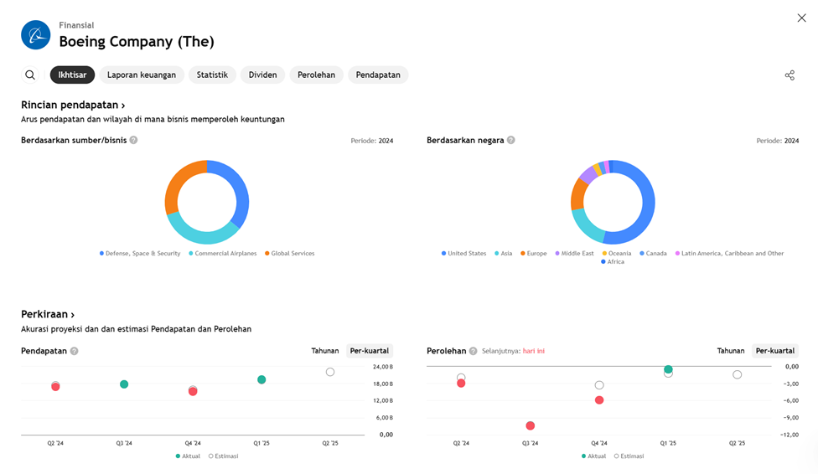The height and width of the screenshot is (474, 818).
Task: Open the search magnifier icon
Action: pyautogui.click(x=30, y=75)
